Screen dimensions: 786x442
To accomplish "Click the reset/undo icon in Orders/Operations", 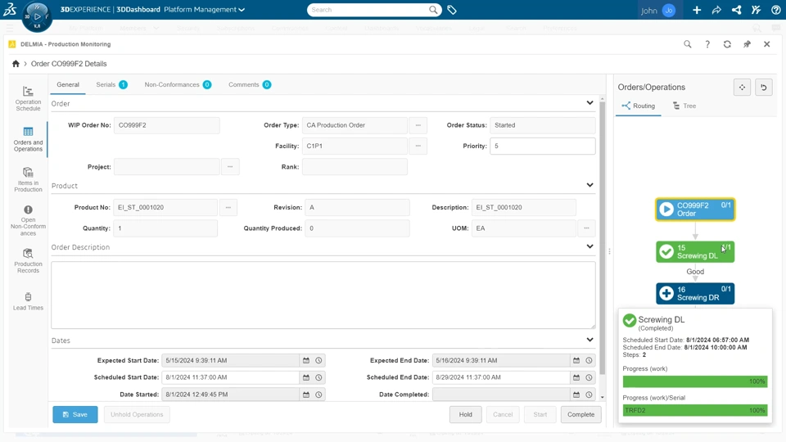I will point(763,88).
